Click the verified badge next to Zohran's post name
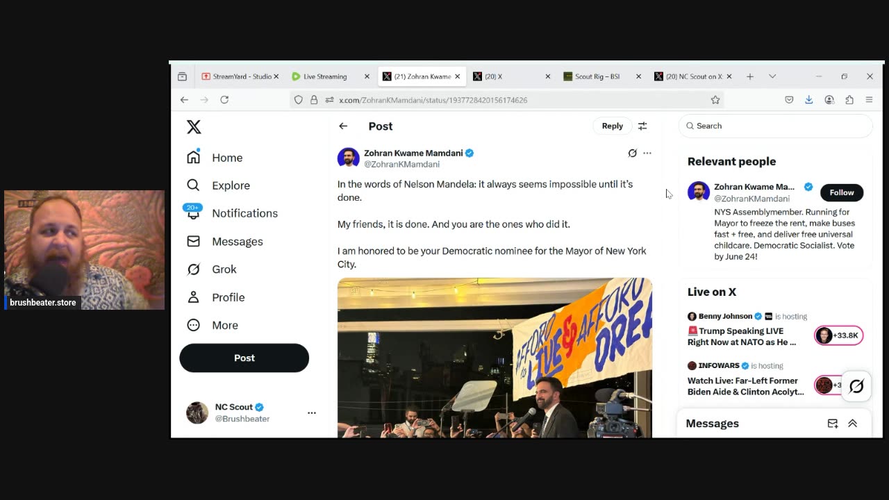This screenshot has height=500, width=889. click(470, 153)
